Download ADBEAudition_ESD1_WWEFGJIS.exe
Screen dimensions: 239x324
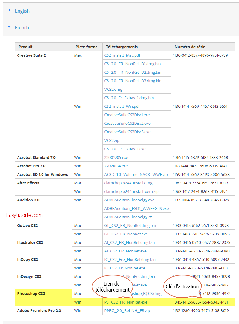click(136, 209)
